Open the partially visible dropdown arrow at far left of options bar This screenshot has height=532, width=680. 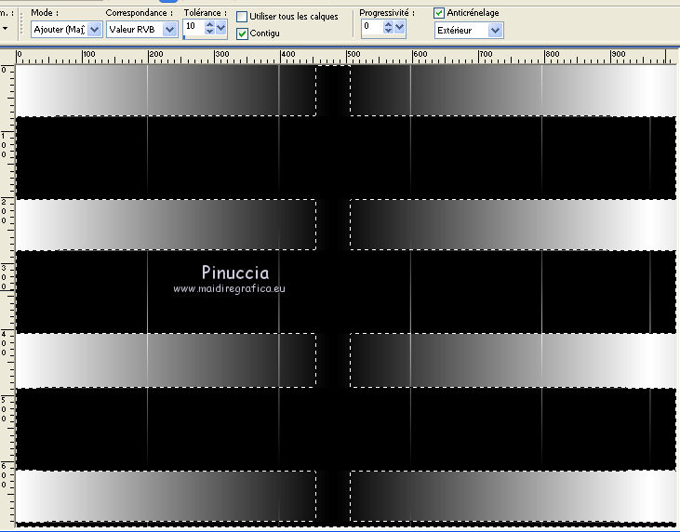(6, 29)
